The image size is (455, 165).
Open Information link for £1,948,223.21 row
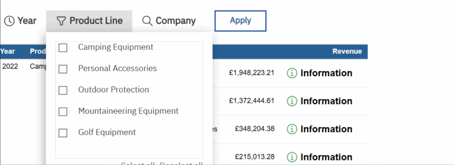click(x=326, y=73)
